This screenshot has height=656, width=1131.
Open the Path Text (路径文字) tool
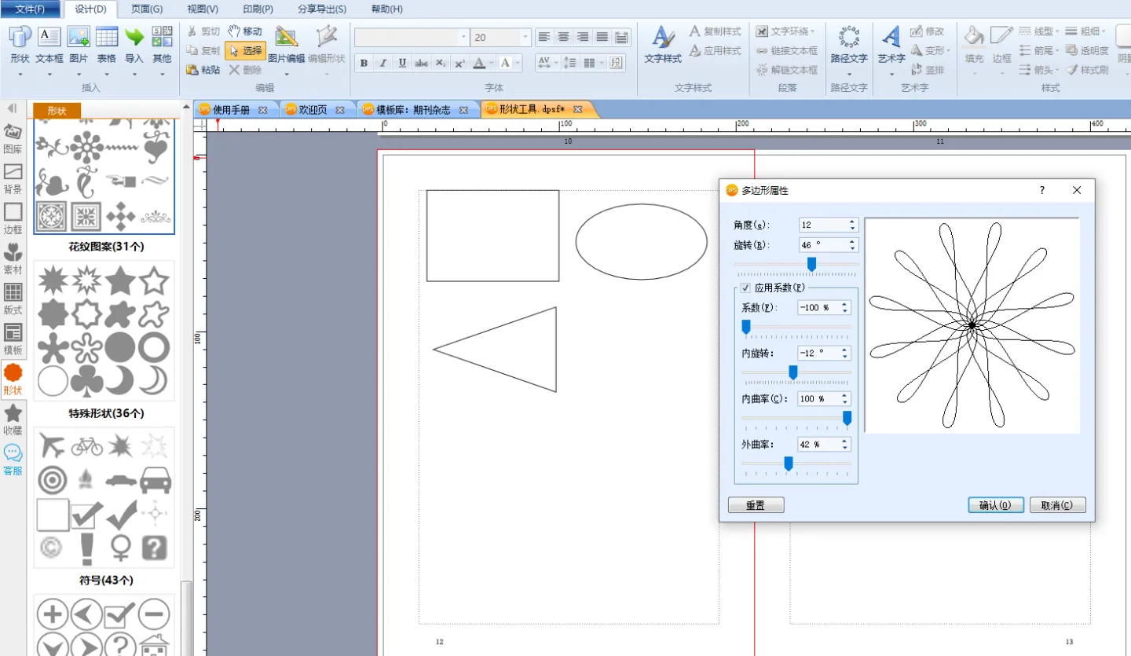pyautogui.click(x=849, y=38)
